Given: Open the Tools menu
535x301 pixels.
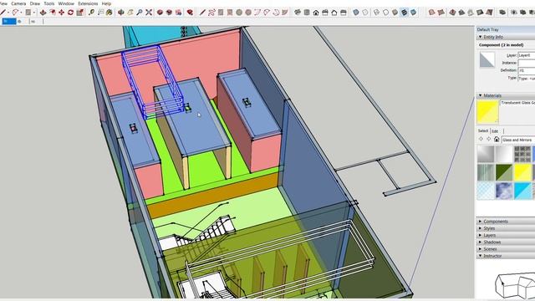Looking at the screenshot, I should (x=49, y=3).
